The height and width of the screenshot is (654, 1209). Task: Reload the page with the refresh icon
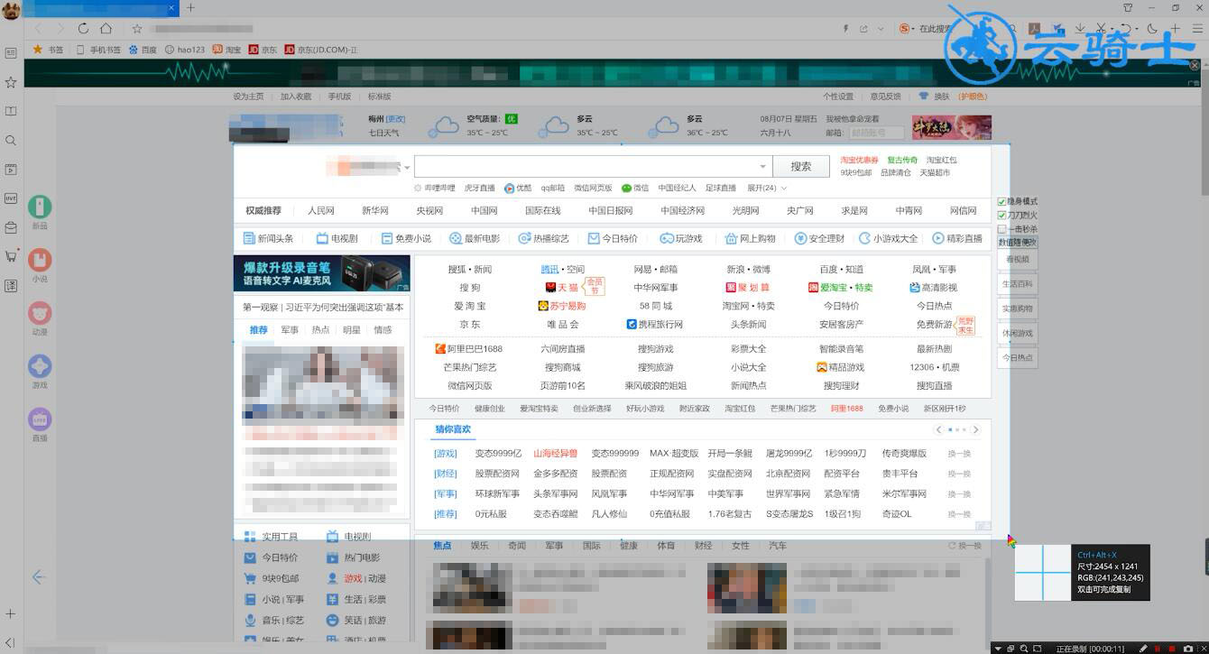point(83,29)
